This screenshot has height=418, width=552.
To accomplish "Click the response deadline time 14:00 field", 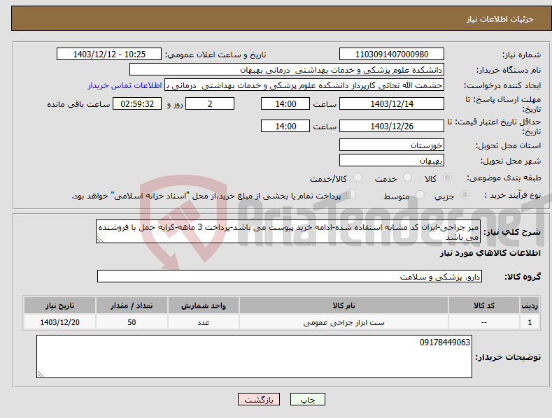I will click(285, 103).
